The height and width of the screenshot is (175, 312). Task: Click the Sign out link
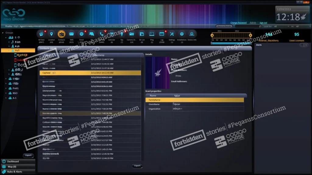(x=263, y=23)
